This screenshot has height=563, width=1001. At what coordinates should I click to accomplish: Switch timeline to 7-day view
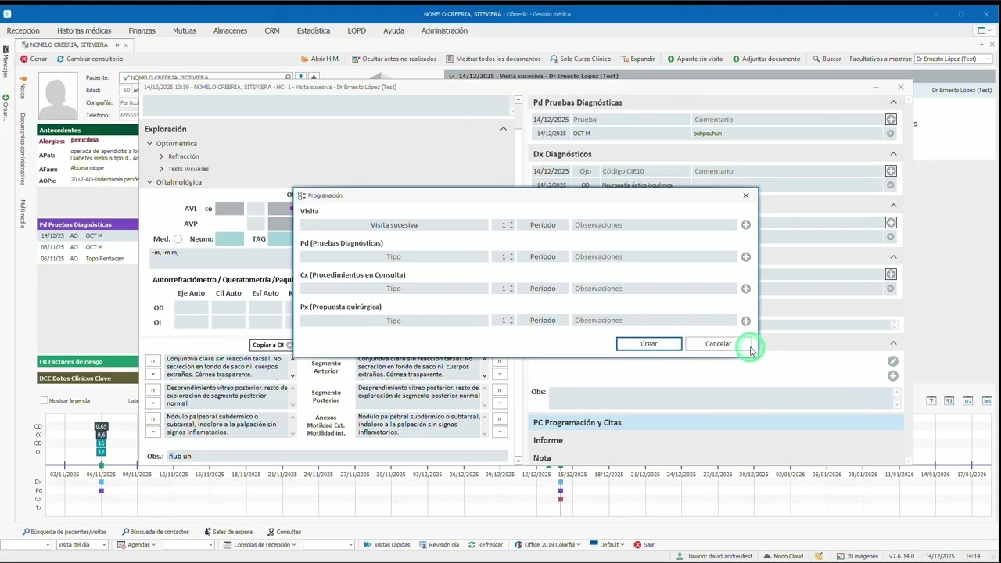point(931,400)
